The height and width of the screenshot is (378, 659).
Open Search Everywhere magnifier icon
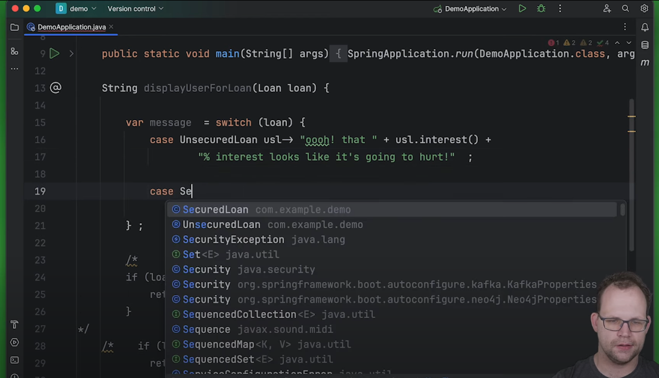(x=625, y=8)
